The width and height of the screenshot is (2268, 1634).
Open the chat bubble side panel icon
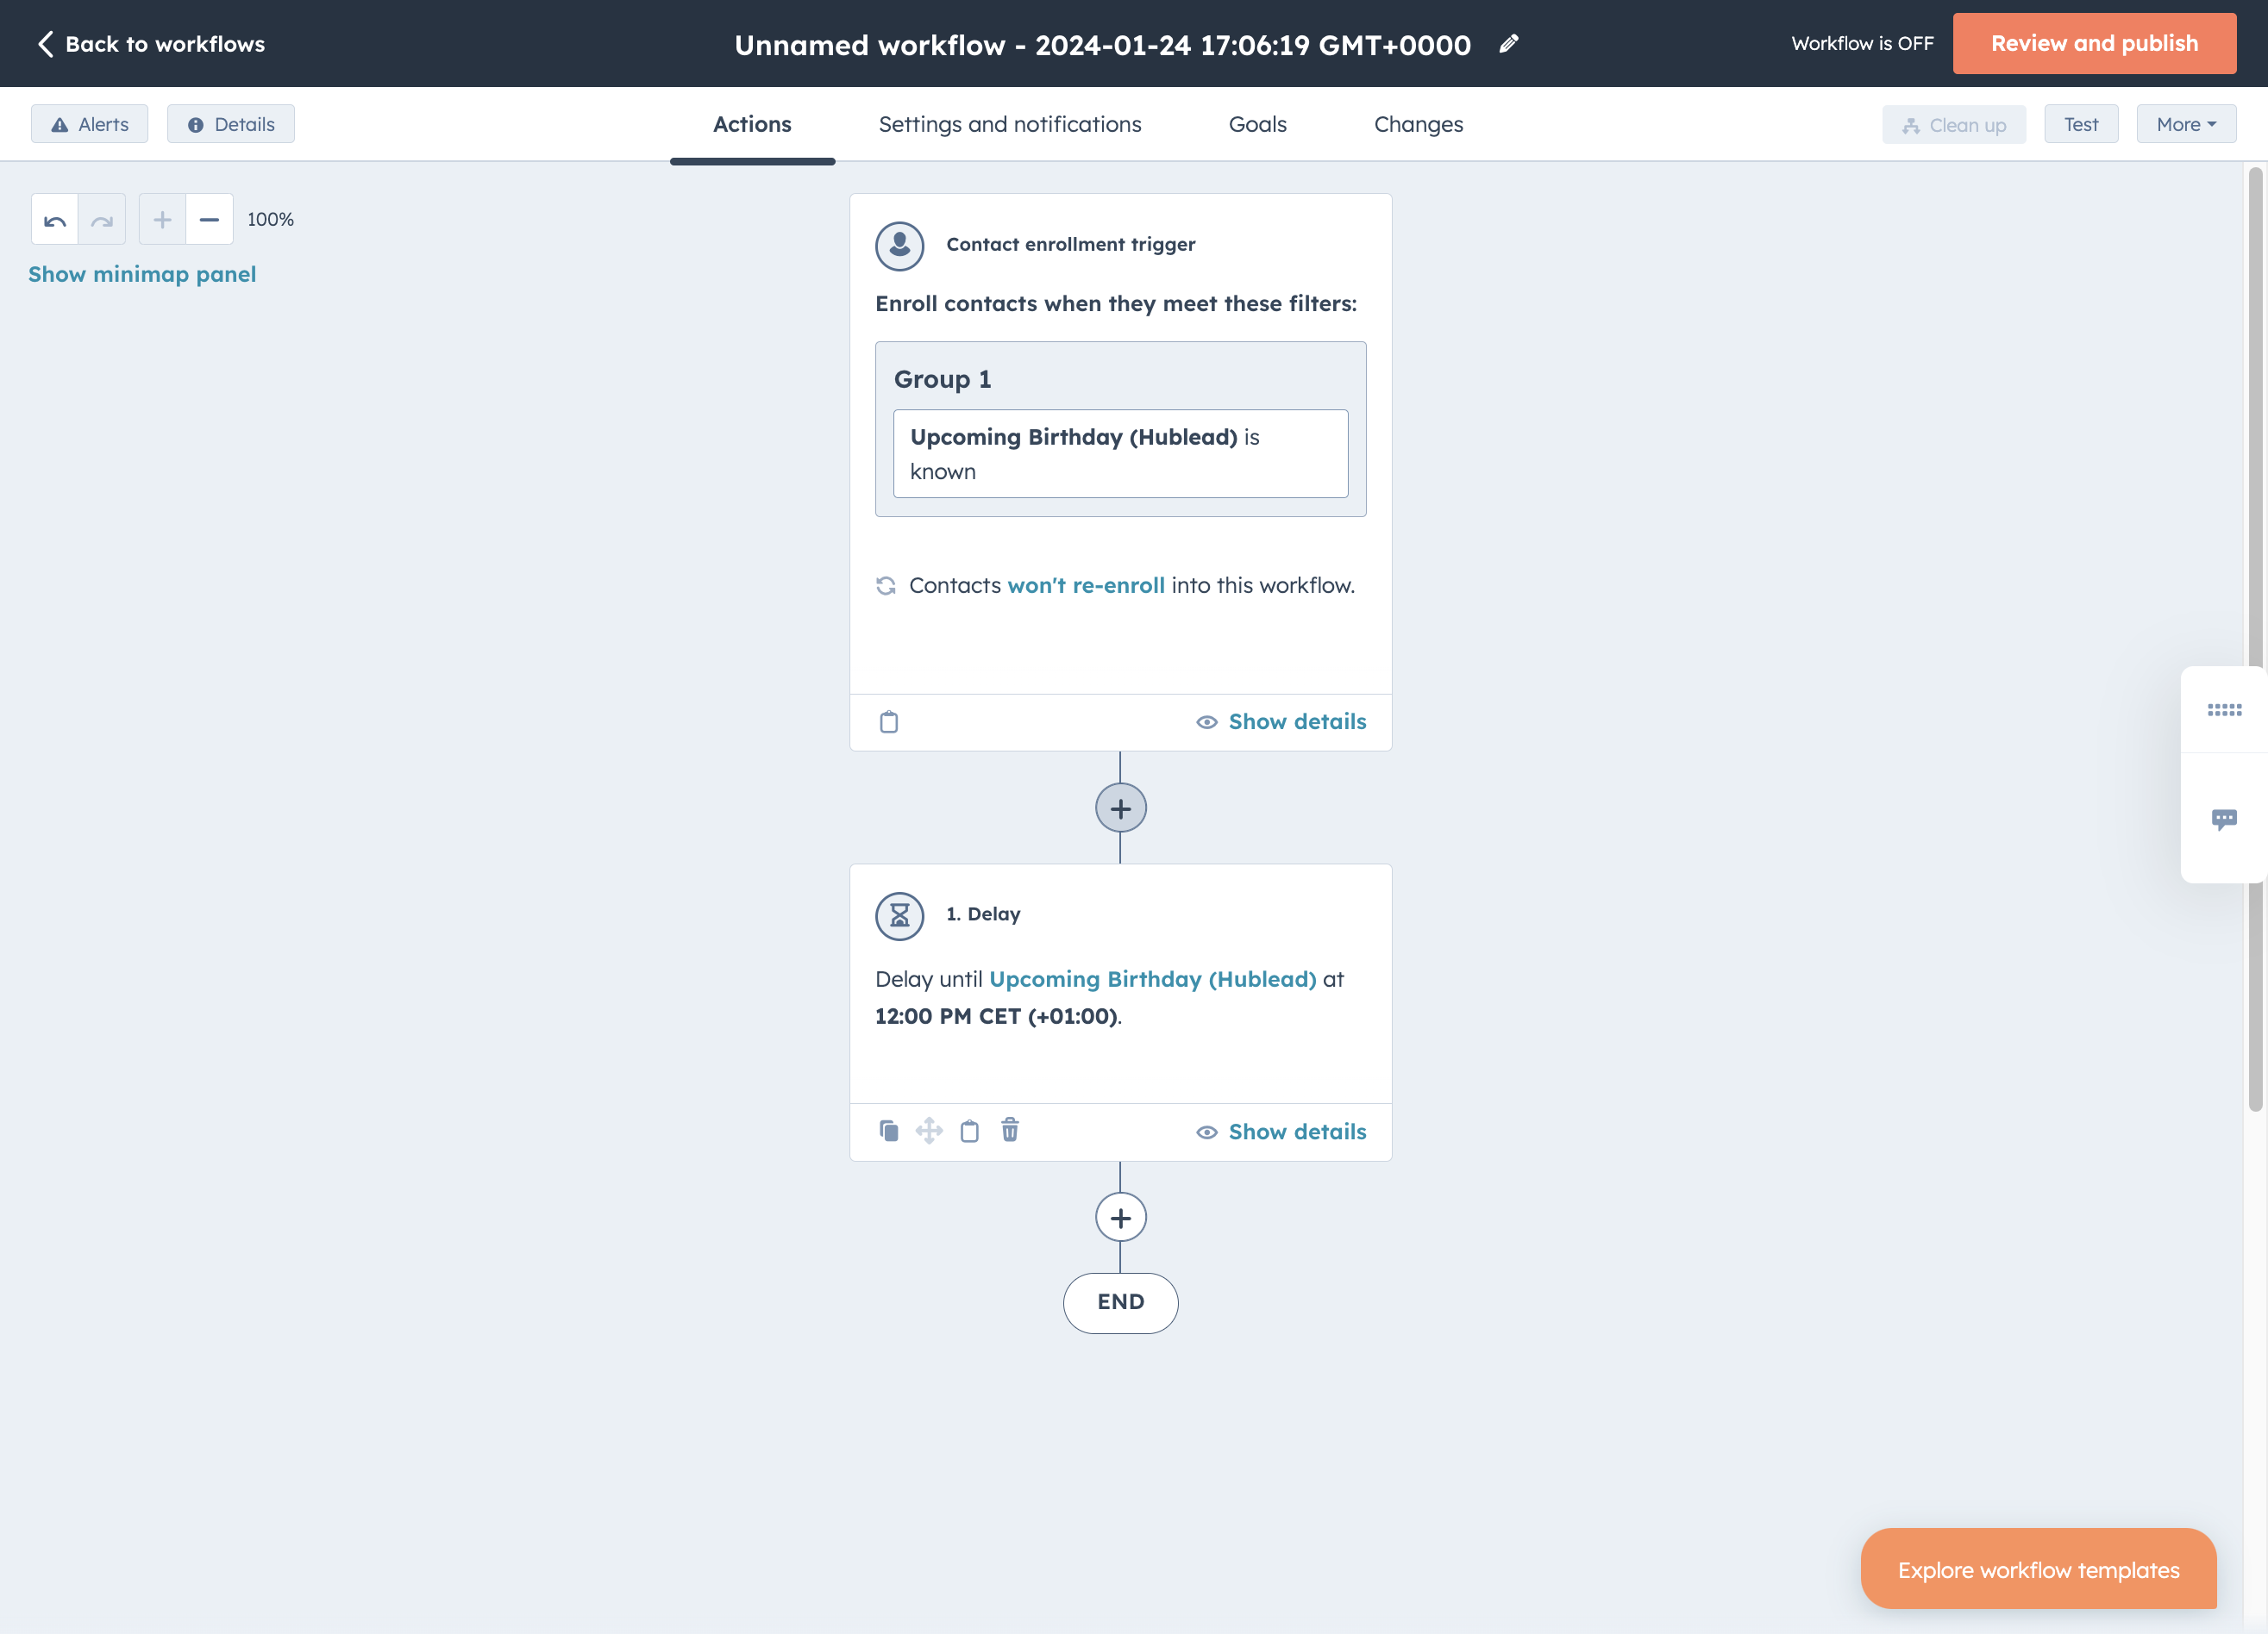[2224, 820]
